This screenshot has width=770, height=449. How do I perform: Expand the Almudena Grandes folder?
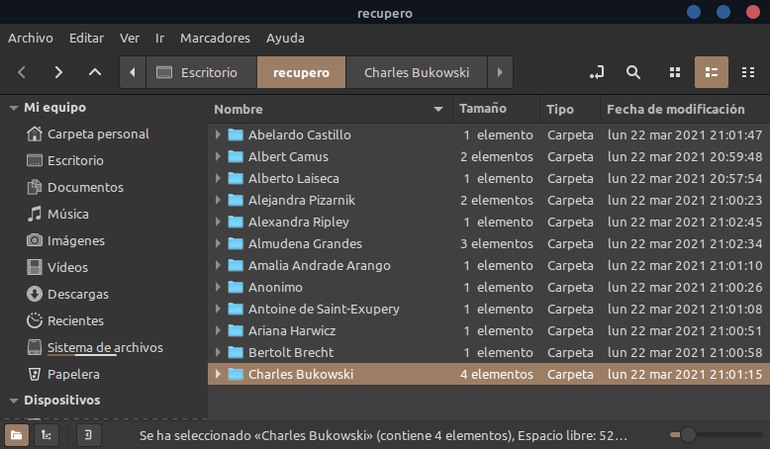coord(218,244)
